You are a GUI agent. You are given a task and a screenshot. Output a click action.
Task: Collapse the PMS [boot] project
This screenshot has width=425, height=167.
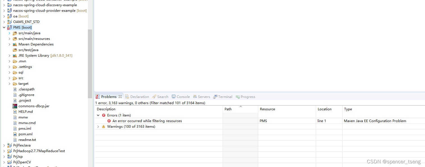[x=4, y=27]
